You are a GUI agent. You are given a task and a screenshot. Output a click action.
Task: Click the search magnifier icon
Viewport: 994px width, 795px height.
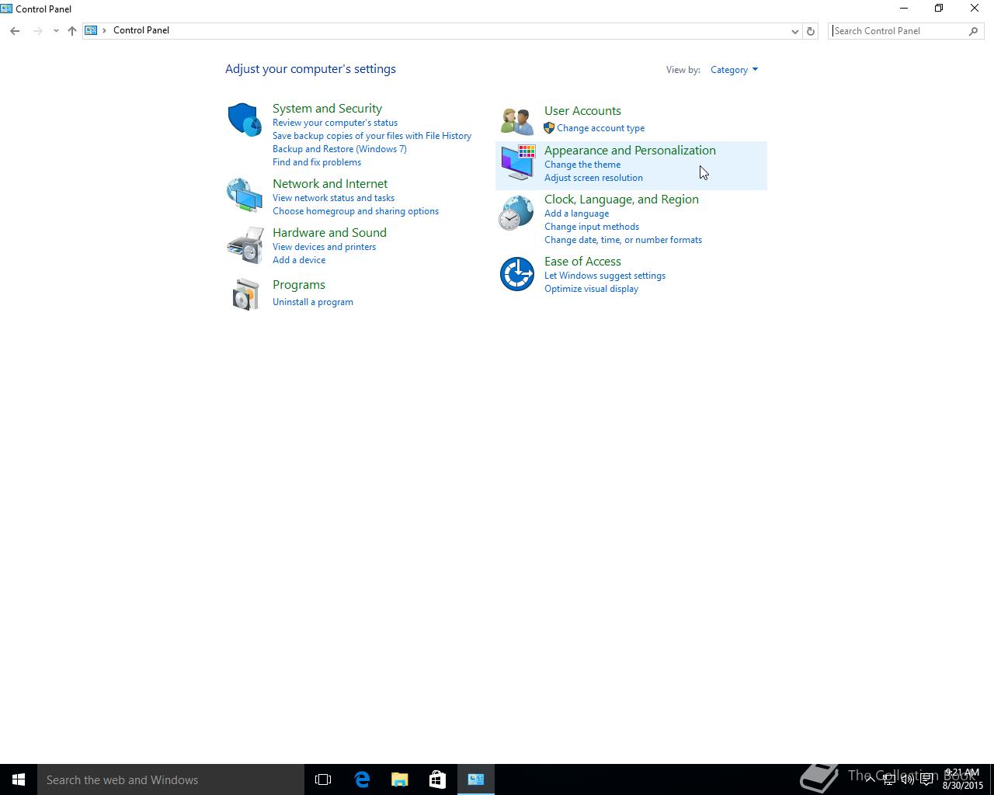tap(974, 31)
